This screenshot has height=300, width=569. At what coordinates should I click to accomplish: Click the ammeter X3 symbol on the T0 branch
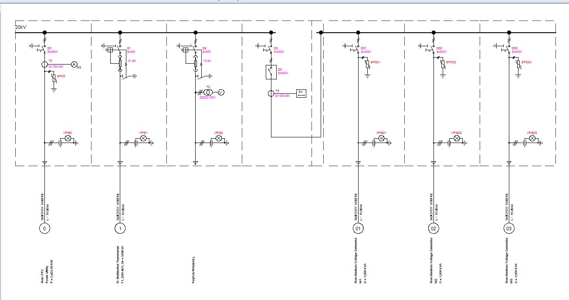[74, 65]
